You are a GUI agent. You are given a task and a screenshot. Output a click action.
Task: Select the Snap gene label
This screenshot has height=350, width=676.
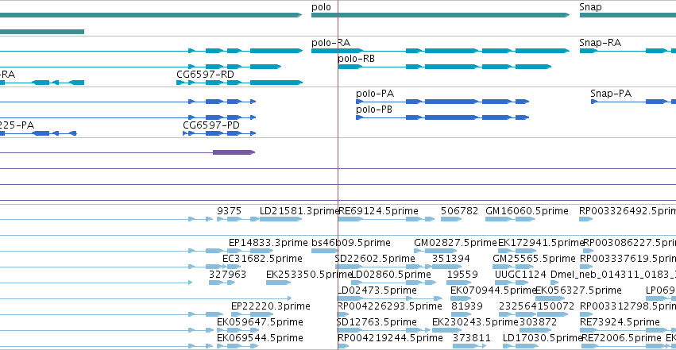click(590, 7)
